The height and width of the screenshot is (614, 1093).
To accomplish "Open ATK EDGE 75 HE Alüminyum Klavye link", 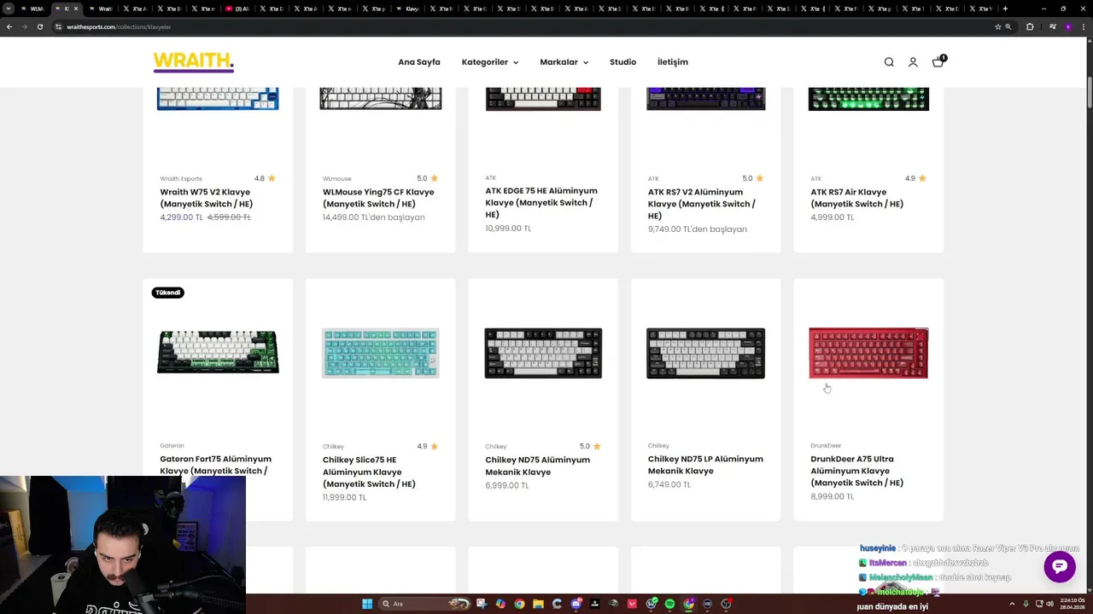I will point(541,203).
